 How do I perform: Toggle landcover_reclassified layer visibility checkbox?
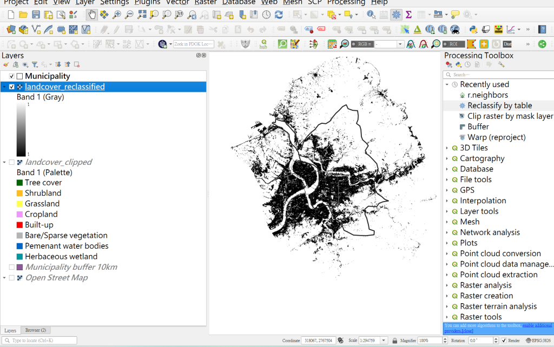(x=12, y=87)
